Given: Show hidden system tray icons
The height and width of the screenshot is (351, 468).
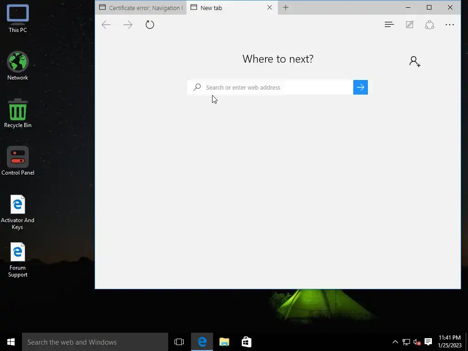Looking at the screenshot, I should 395,342.
